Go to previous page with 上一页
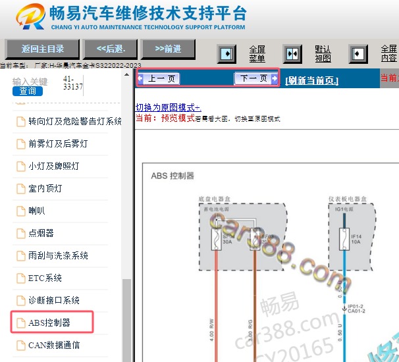Image resolution: width=399 pixels, height=362 pixels. click(x=159, y=78)
